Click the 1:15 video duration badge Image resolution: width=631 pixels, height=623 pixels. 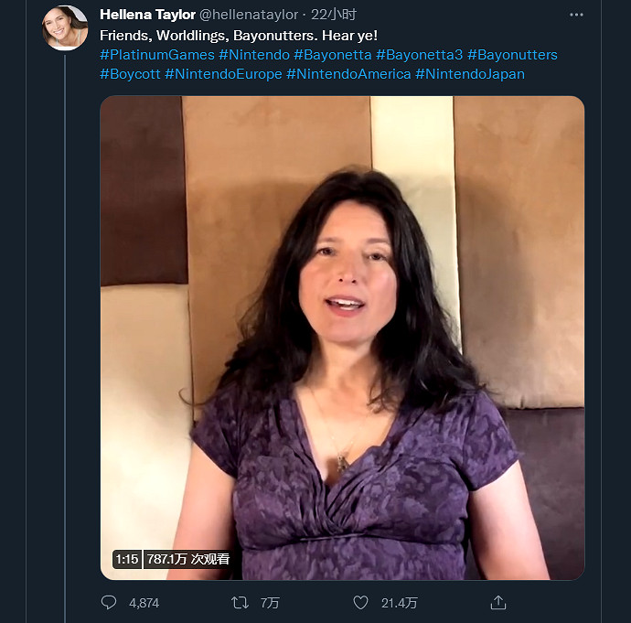pos(127,559)
